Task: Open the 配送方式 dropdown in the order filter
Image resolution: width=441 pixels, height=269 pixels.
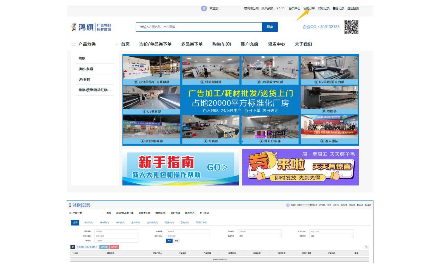Action: coord(260,236)
